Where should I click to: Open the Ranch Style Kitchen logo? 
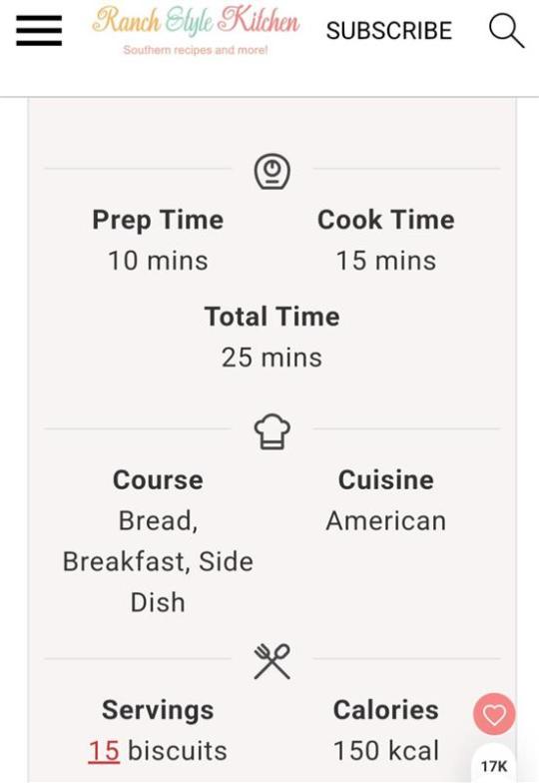196,22
